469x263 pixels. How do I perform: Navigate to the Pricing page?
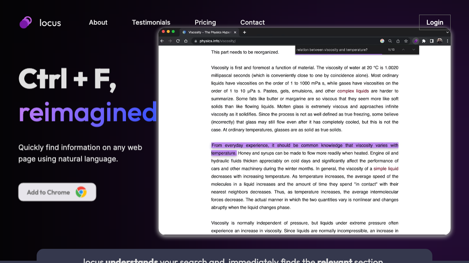click(x=205, y=22)
